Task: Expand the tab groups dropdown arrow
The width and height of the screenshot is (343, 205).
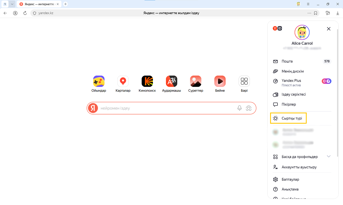Action: click(12, 4)
